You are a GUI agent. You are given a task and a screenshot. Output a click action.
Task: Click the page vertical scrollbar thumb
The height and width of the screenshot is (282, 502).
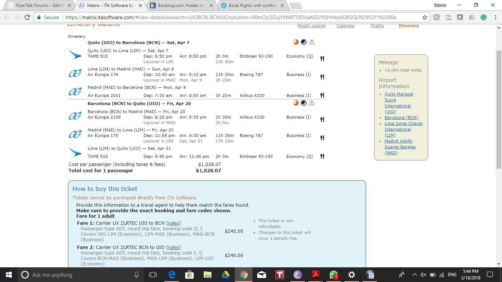(499, 109)
